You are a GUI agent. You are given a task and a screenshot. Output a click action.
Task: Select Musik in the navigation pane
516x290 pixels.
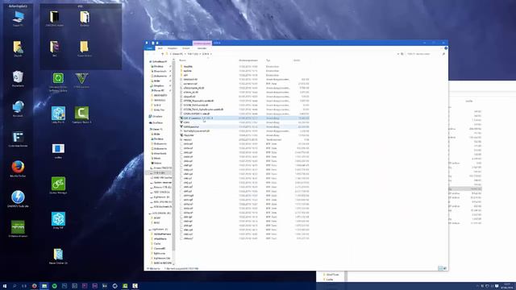tap(157, 158)
